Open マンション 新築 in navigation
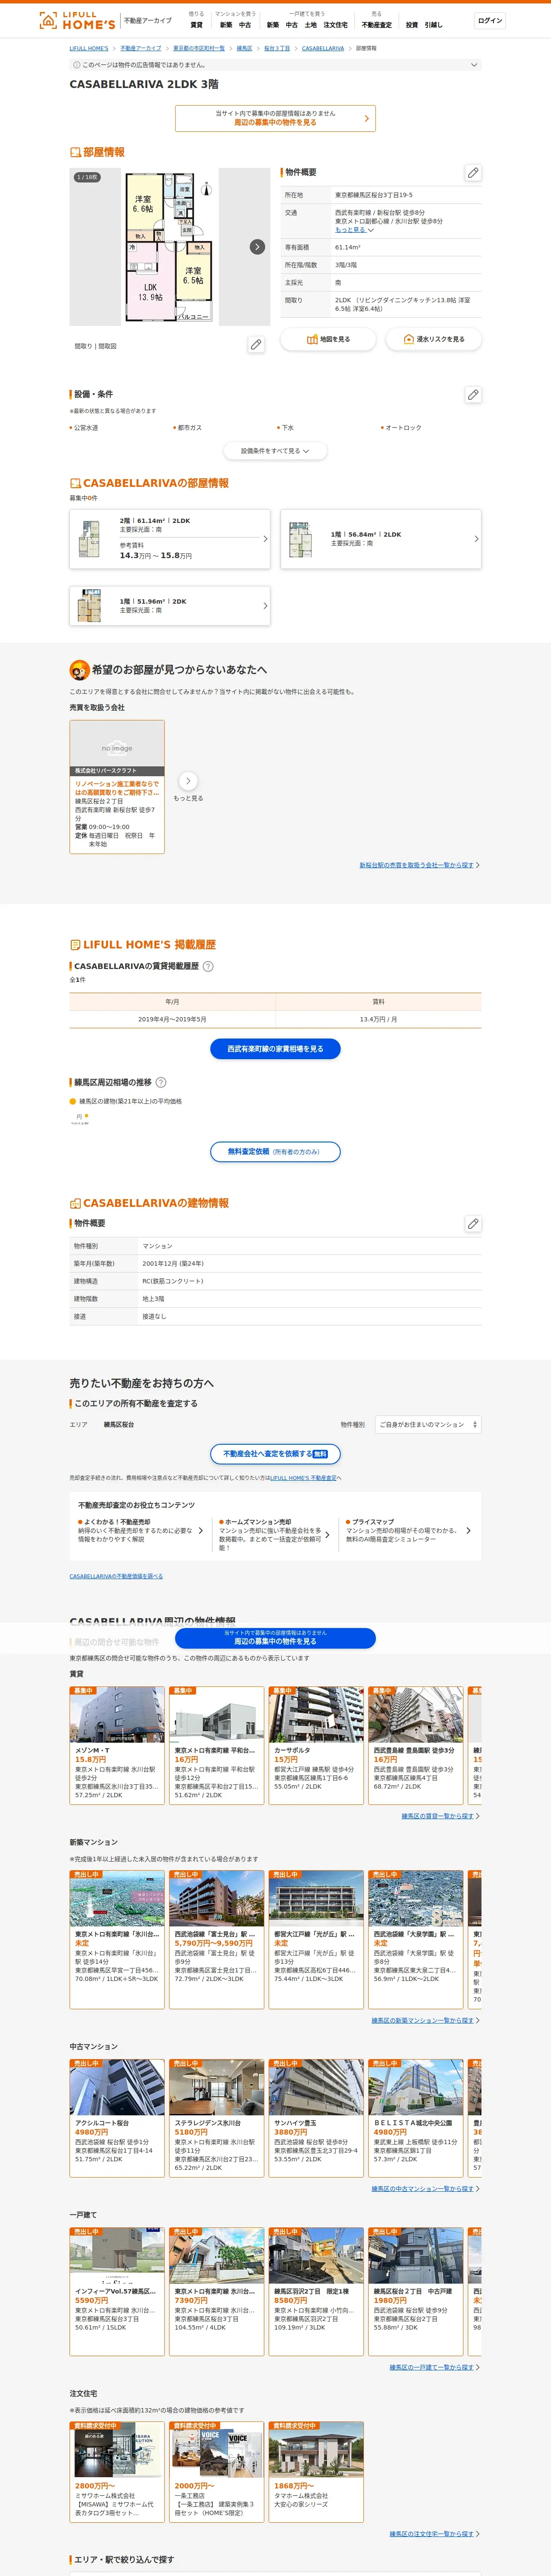Image resolution: width=551 pixels, height=2576 pixels. 226,25
